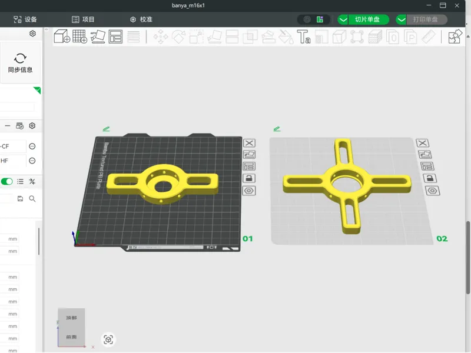Click the 同步信息 sync info button
Viewport: 471px width, 353px height.
pyautogui.click(x=20, y=63)
